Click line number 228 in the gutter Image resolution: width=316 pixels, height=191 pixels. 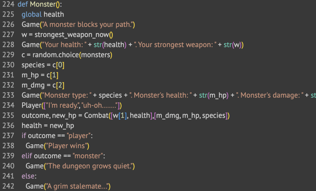click(x=8, y=45)
